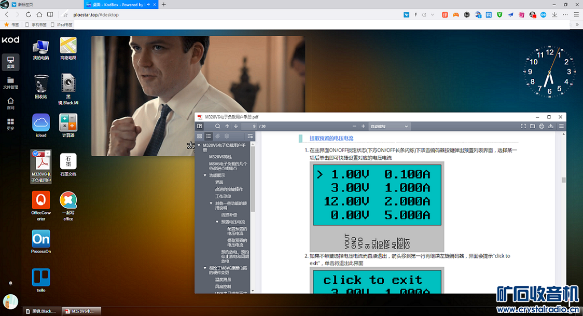Click the outline panel scrollbar
The height and width of the screenshot is (316, 583).
[253, 178]
